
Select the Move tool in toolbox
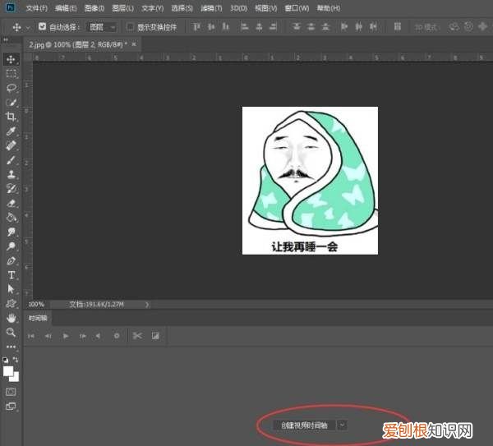pos(11,59)
